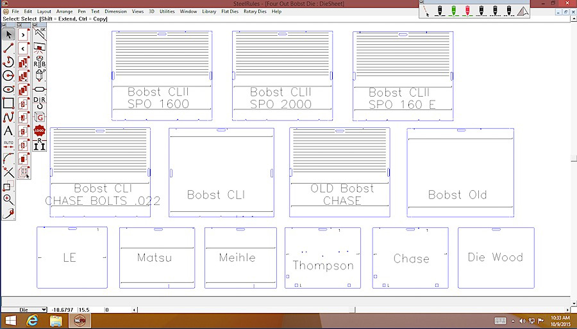Select the Bobst Old die template

[x=460, y=173]
